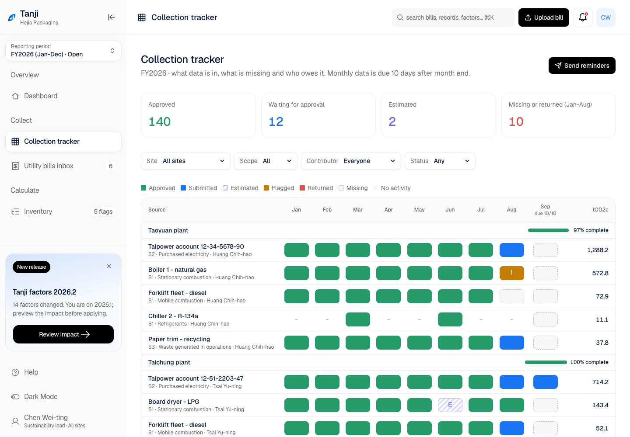Open the Status filter dropdown

click(440, 161)
